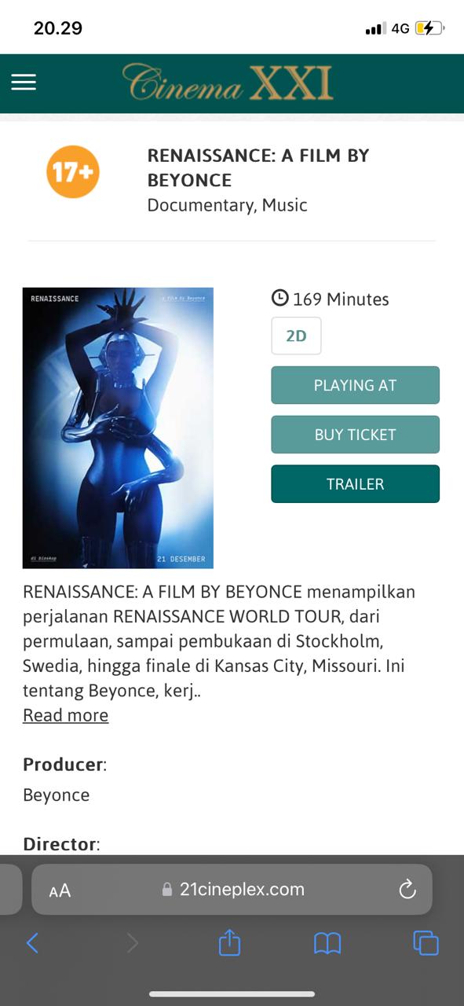Tap the Renaissance movie poster
Viewport: 464px width, 1006px height.
pyautogui.click(x=118, y=428)
